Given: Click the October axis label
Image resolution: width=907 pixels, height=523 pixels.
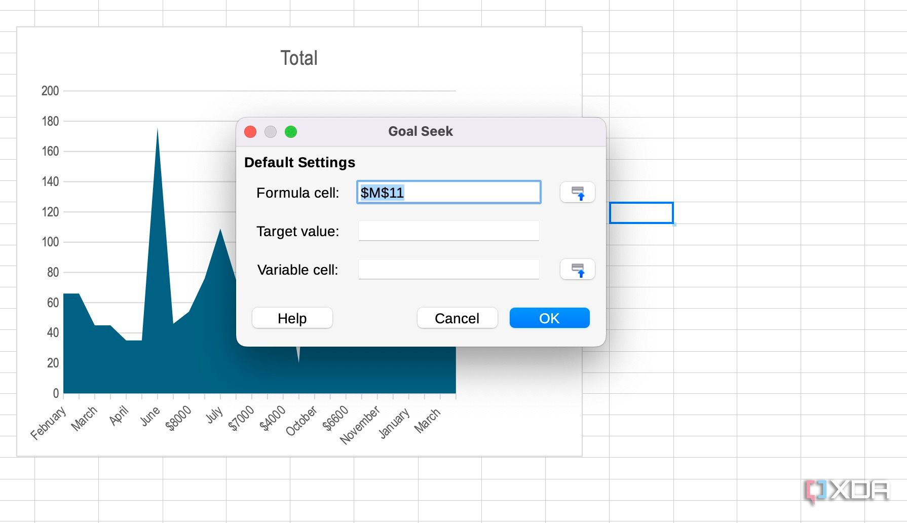Looking at the screenshot, I should [x=301, y=421].
